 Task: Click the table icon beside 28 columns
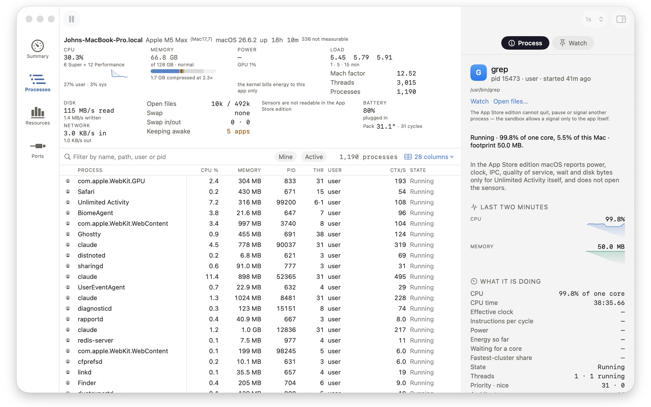pos(408,157)
